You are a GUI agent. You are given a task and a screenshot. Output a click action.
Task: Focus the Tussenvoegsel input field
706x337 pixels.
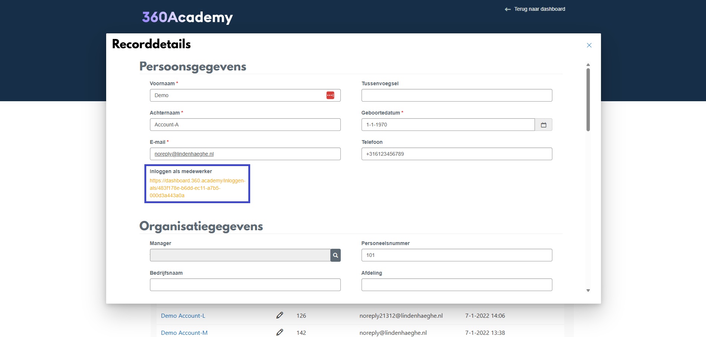coord(457,95)
